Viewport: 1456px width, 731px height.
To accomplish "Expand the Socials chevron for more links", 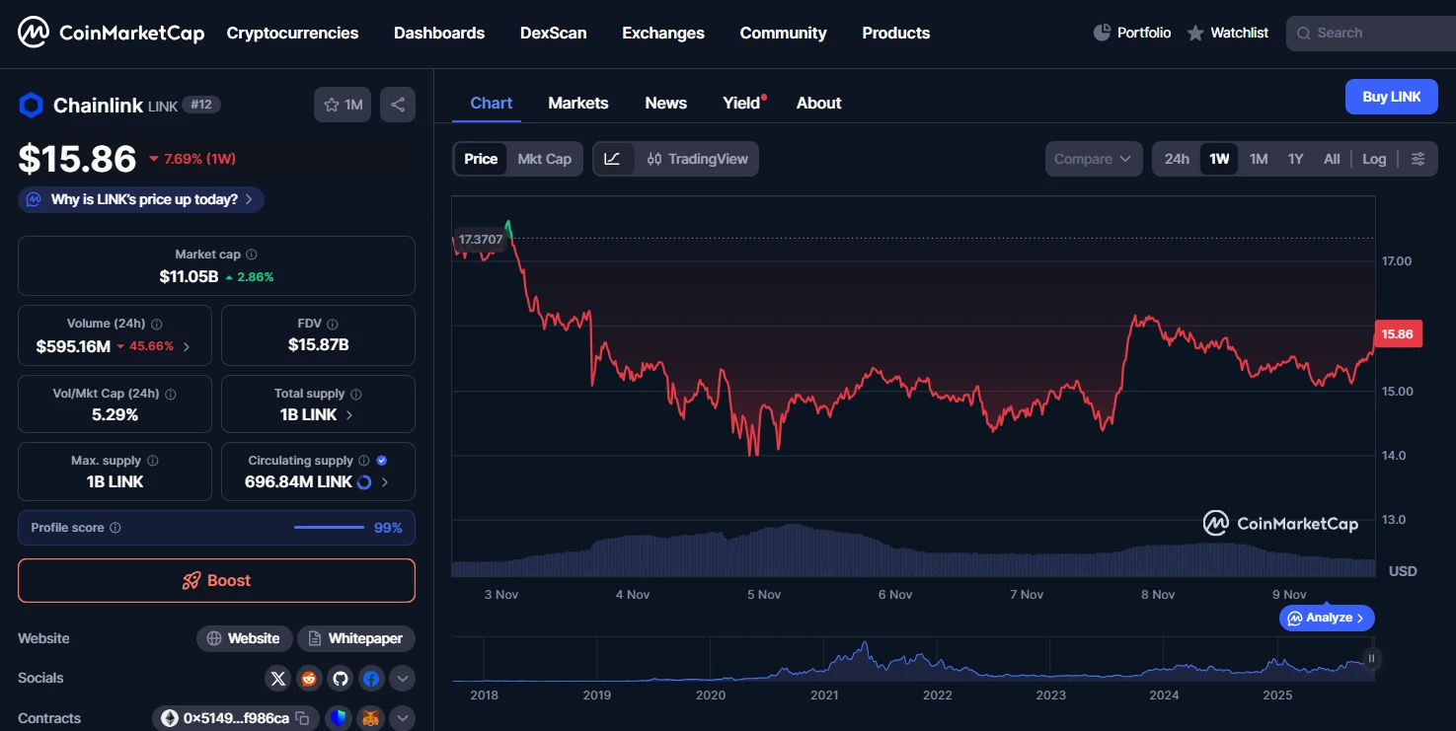I will tap(402, 679).
